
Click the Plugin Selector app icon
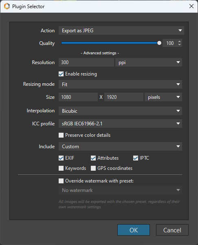(7, 6)
